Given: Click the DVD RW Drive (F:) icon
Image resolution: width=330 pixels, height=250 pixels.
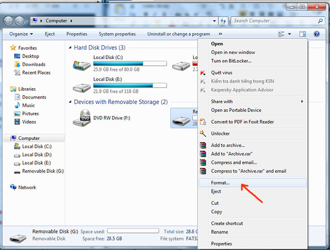Looking at the screenshot, I should coord(82,117).
